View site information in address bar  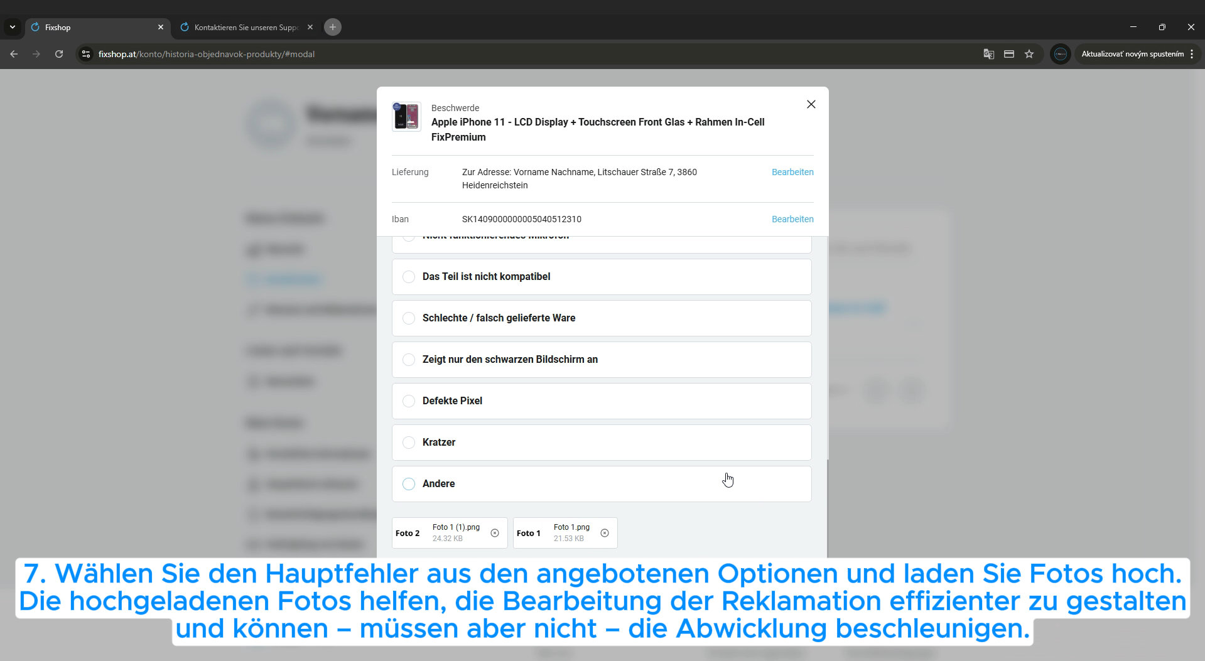pos(87,54)
